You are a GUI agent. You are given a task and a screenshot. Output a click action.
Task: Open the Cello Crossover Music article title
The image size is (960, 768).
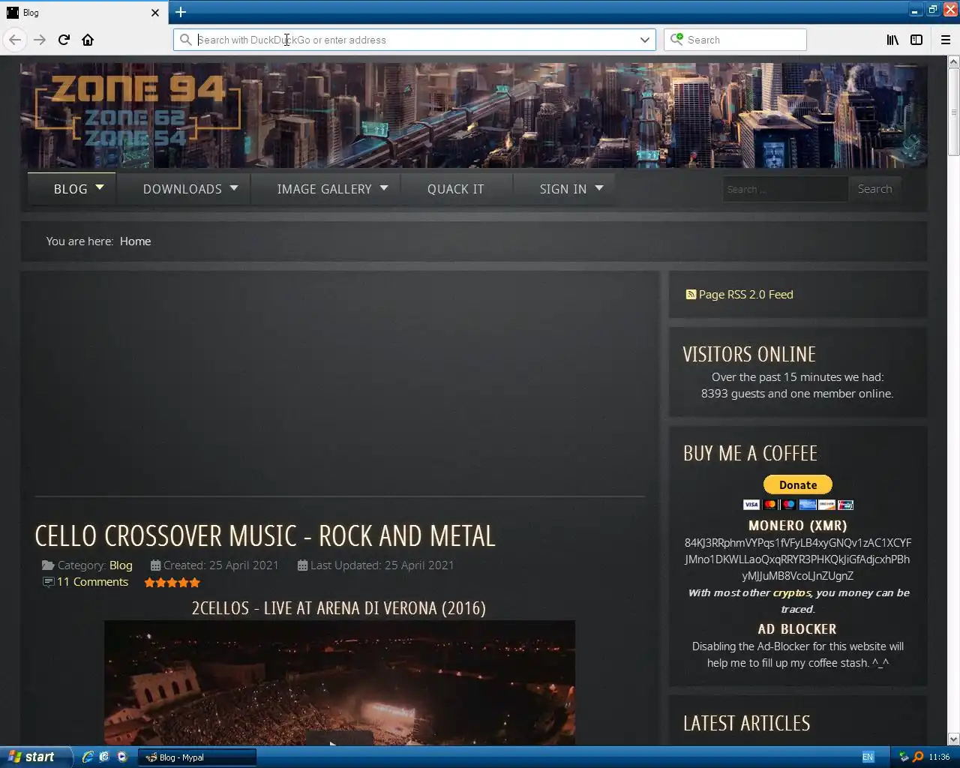tap(265, 536)
